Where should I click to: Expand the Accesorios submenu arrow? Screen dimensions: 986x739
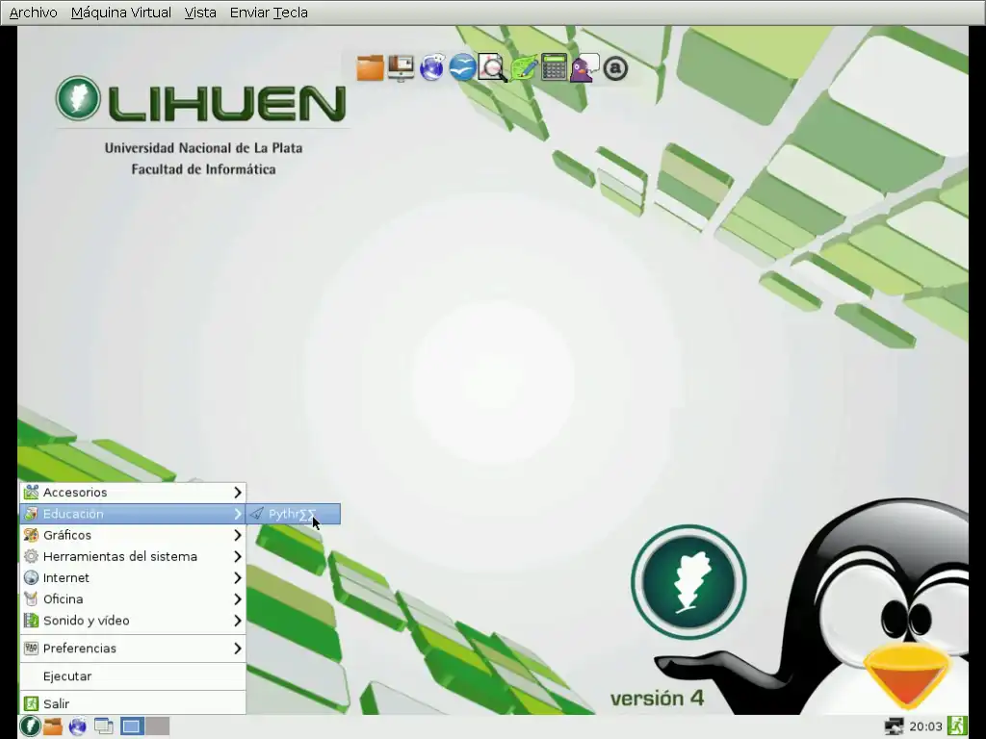[237, 492]
